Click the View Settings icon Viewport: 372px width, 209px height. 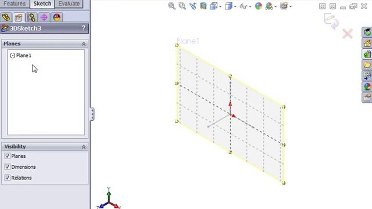(284, 6)
